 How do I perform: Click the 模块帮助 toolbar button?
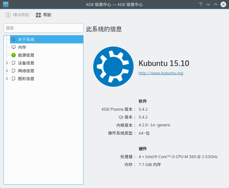coord(17,15)
